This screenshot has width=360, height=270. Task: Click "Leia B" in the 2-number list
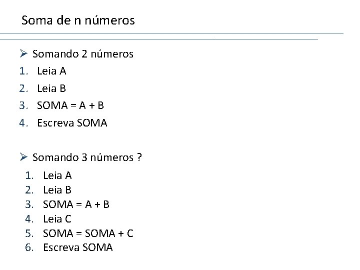[51, 88]
